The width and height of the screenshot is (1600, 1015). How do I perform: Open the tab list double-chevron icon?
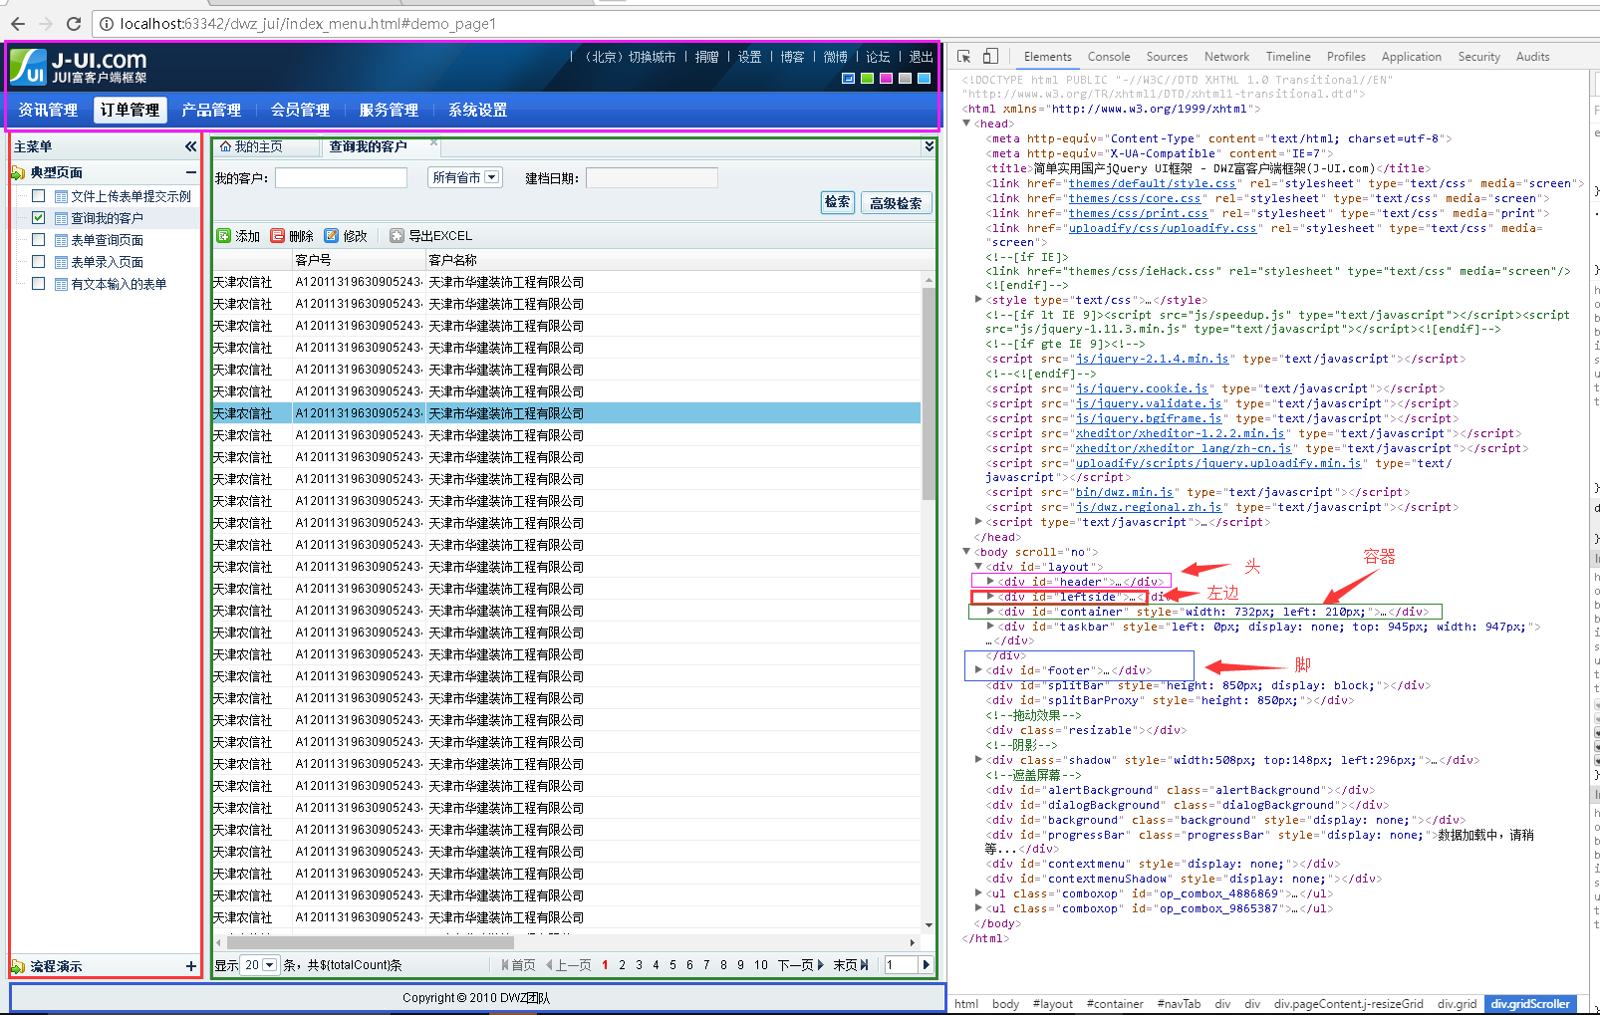(929, 146)
